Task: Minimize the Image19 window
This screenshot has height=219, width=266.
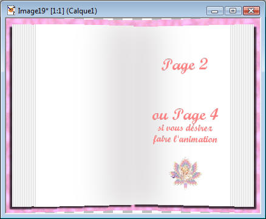Action: [215, 11]
